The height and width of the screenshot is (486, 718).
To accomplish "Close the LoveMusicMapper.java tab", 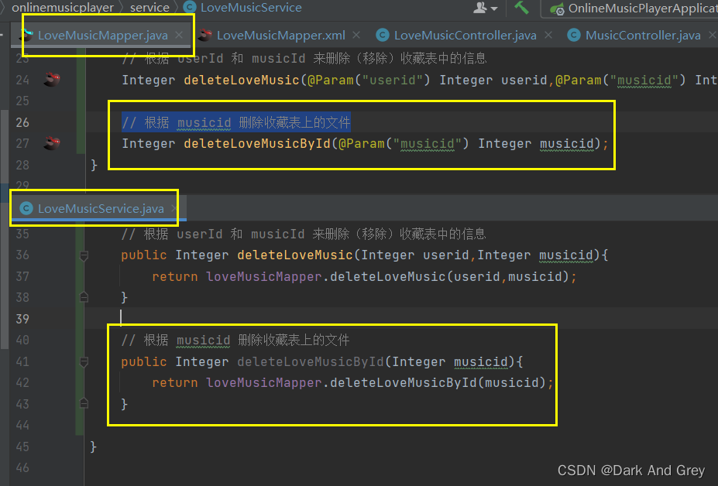I will 179,35.
